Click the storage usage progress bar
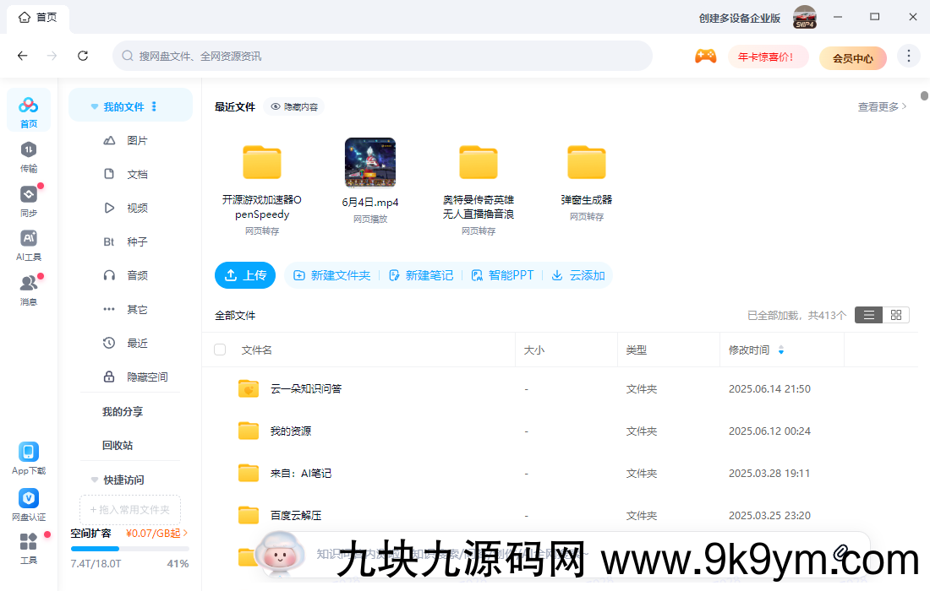 (130, 549)
